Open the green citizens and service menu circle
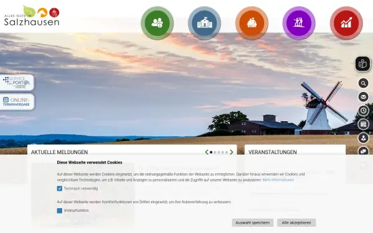The width and height of the screenshot is (373, 233). tap(157, 23)
